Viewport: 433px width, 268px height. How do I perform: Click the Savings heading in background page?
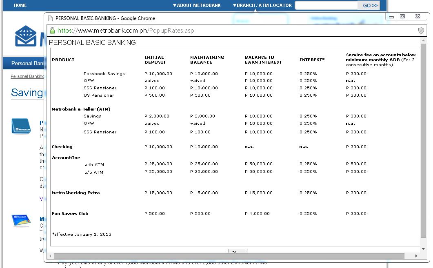[27, 93]
